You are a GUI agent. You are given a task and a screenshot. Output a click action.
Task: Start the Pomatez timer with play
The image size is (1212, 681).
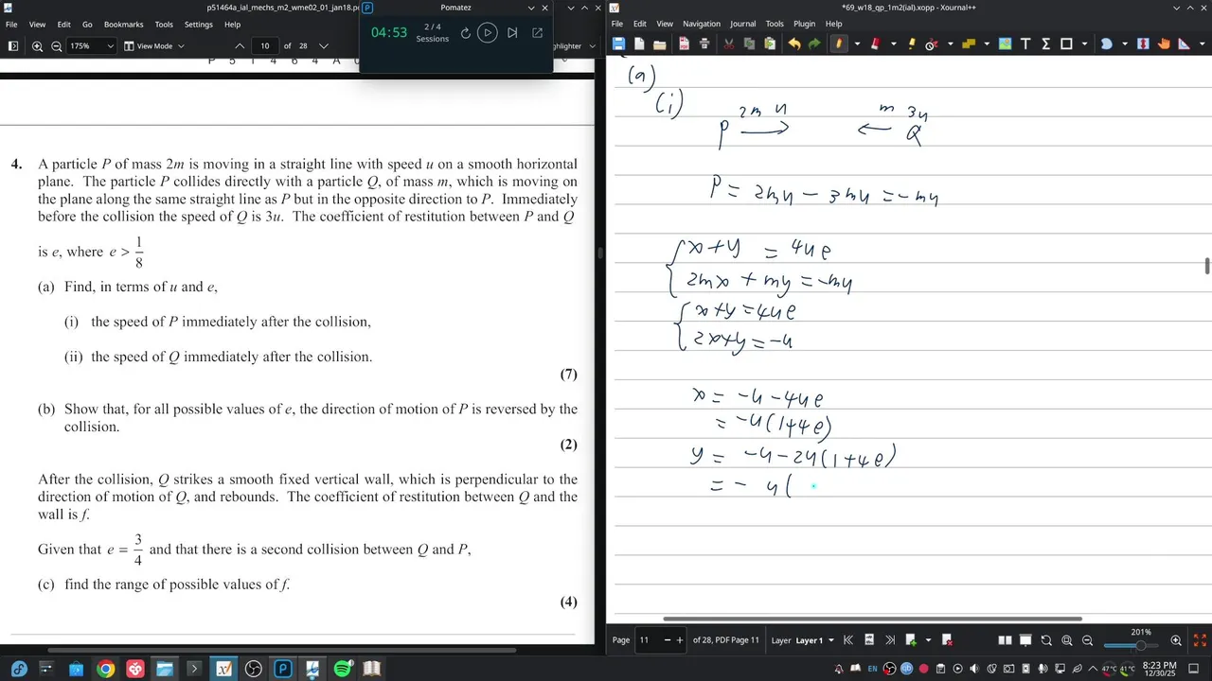pos(488,32)
